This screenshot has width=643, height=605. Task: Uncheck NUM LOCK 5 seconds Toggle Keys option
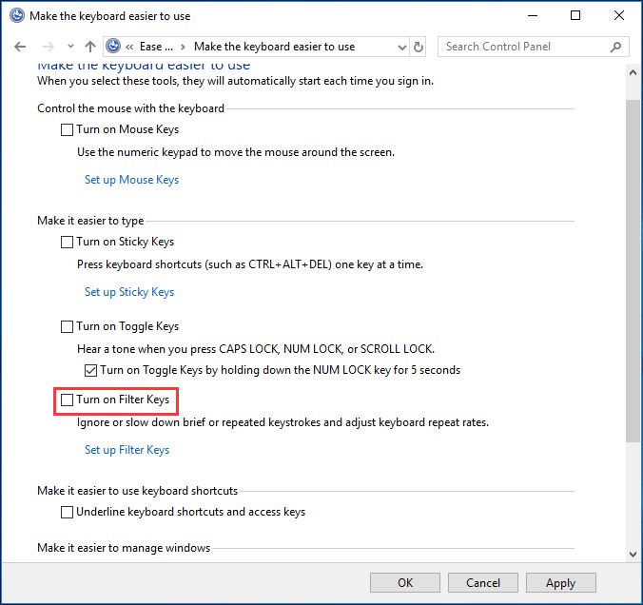click(x=90, y=370)
